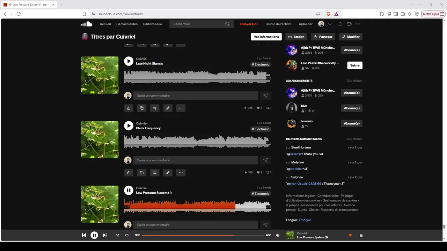Open Studio de l'artiste
447x251 pixels.
coord(278,24)
